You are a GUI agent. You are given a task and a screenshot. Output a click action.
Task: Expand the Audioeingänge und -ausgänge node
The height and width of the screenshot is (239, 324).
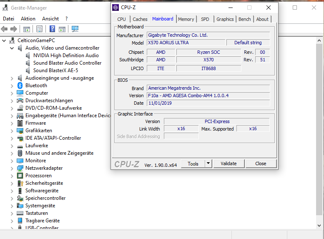pyautogui.click(x=12, y=78)
